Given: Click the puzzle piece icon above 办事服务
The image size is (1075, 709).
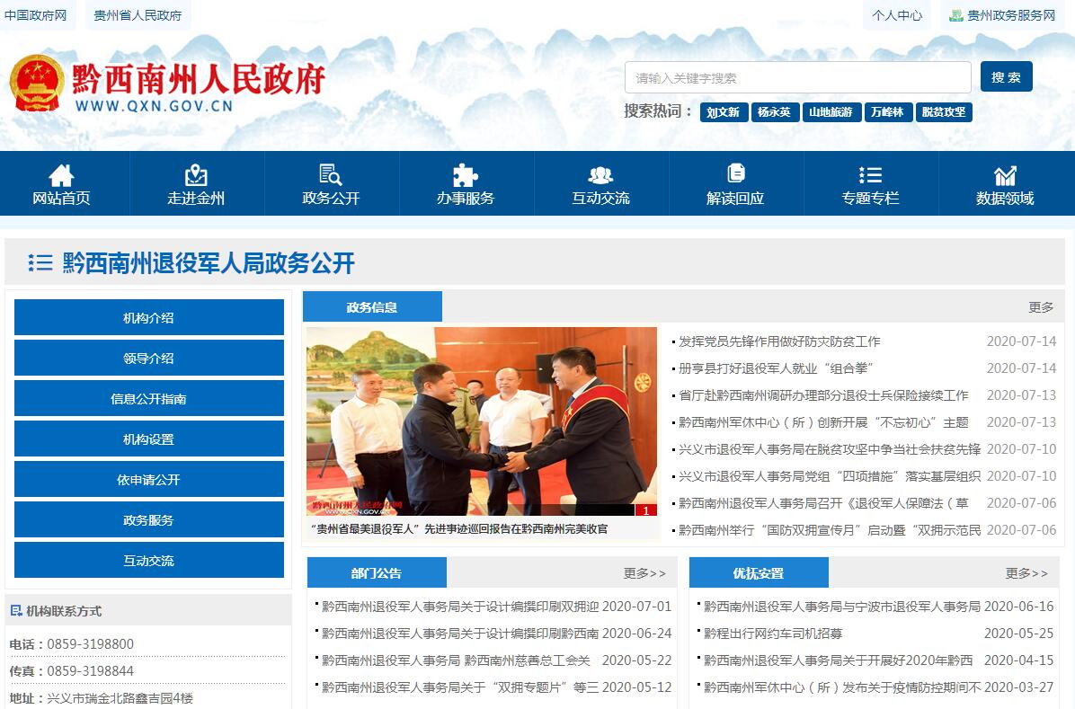Looking at the screenshot, I should [466, 175].
